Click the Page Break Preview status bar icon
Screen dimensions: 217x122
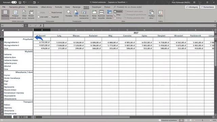coord(191,120)
